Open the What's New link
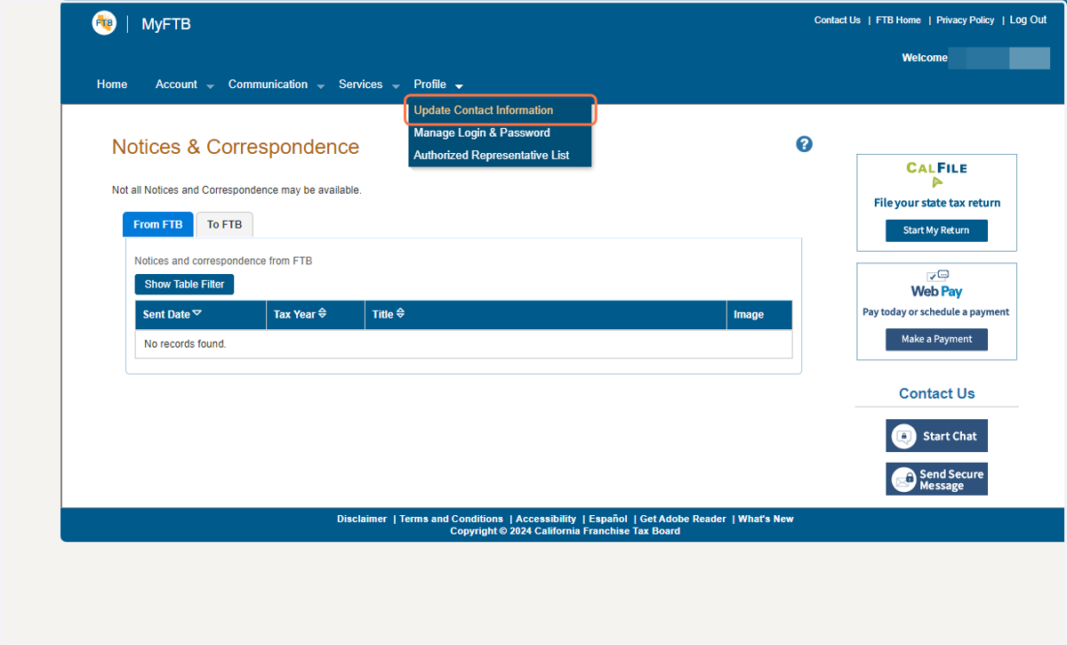This screenshot has height=645, width=1067. (766, 519)
